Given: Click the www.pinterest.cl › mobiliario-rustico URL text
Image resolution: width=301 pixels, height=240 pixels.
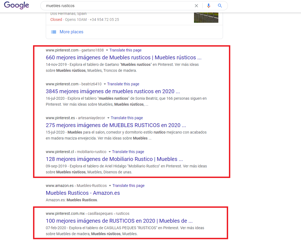Looking at the screenshot, I should pos(76,152).
